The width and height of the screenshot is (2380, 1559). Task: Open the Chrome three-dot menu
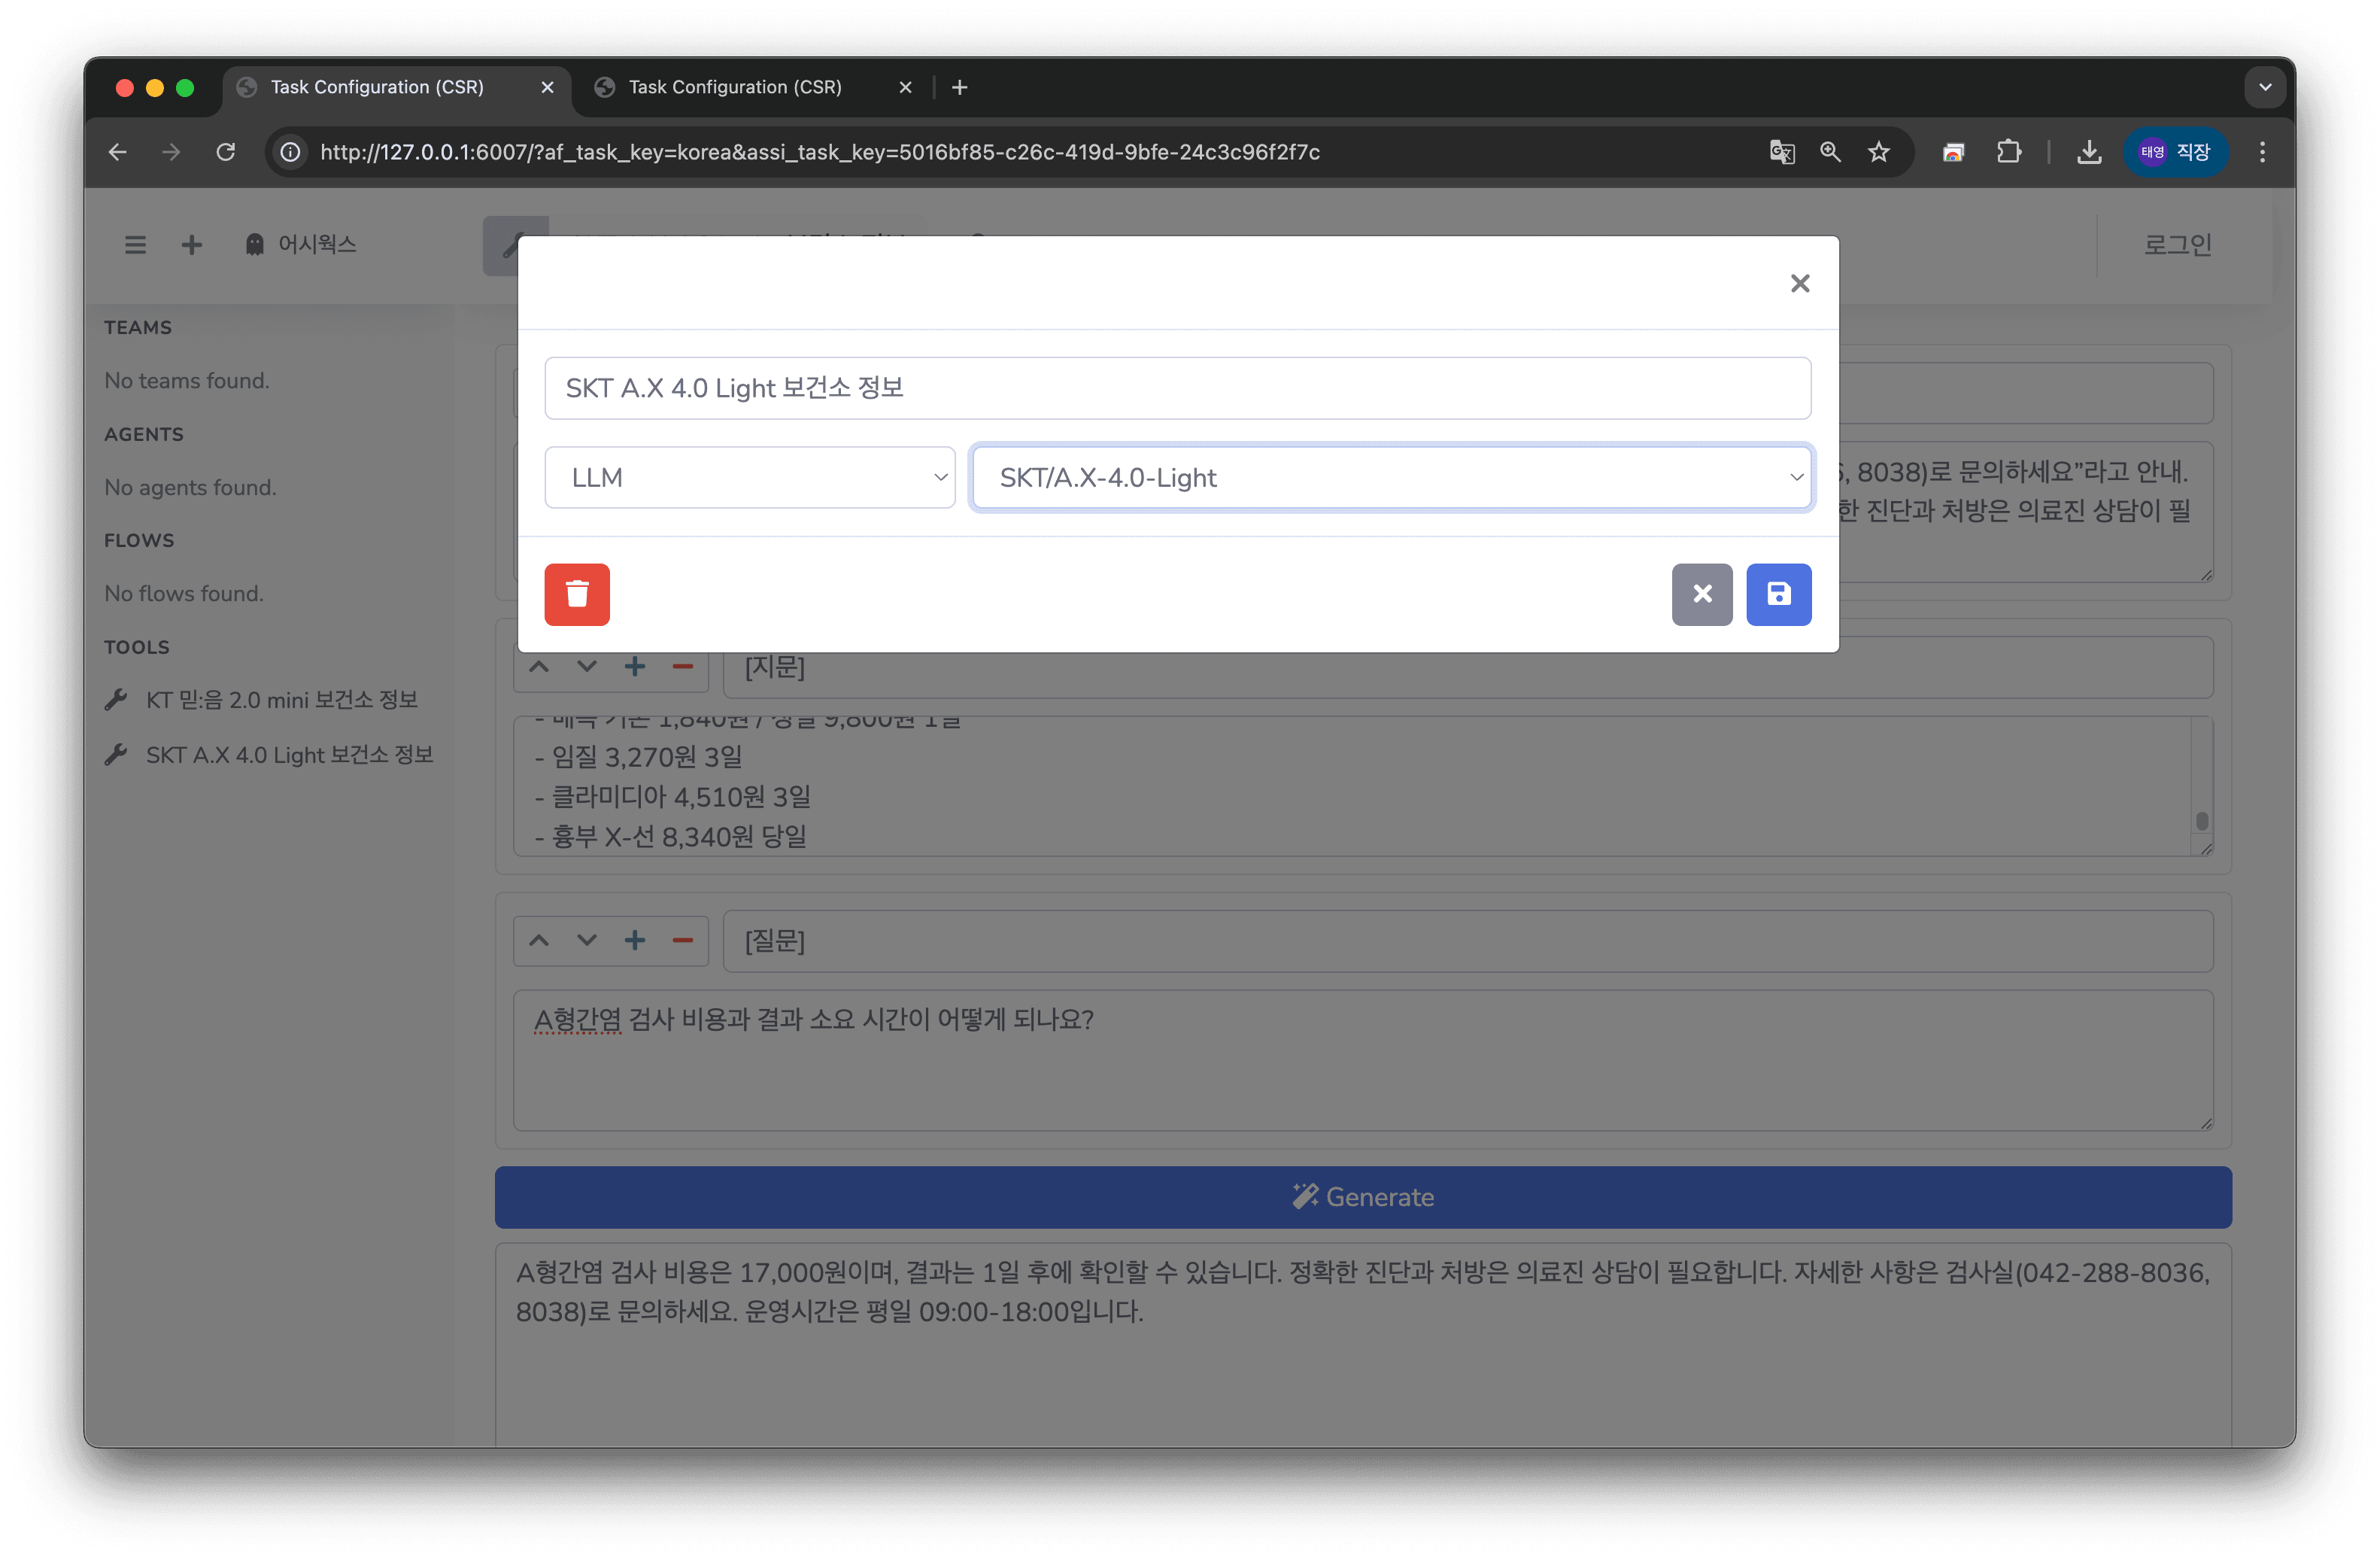pyautogui.click(x=2262, y=152)
